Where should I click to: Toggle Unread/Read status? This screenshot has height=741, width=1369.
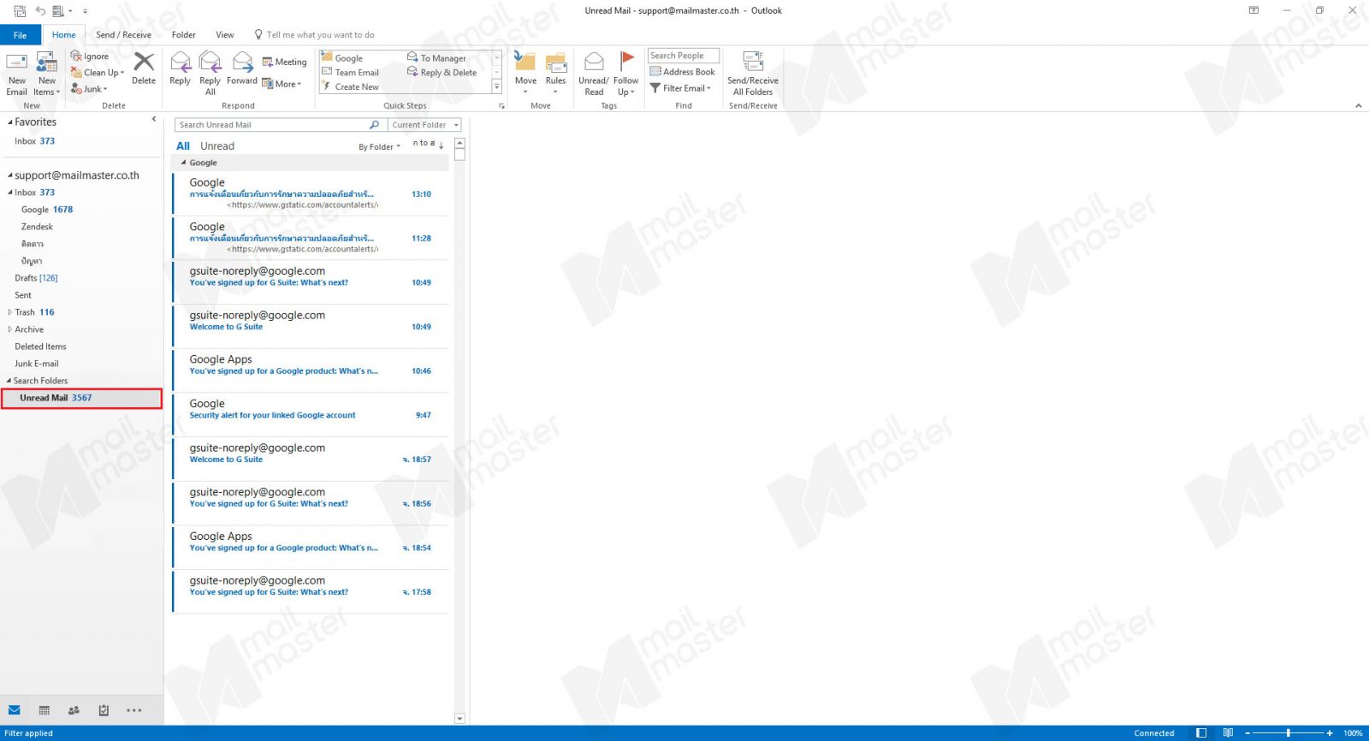(594, 74)
